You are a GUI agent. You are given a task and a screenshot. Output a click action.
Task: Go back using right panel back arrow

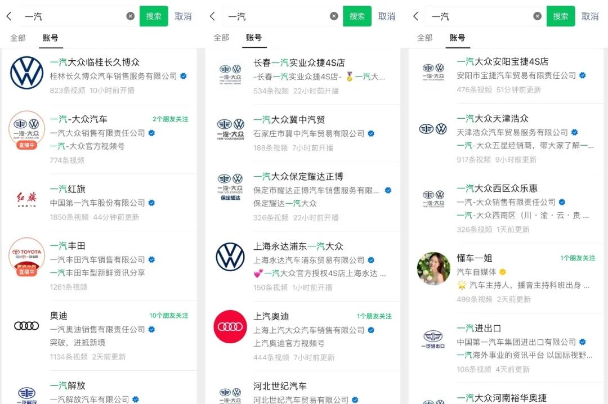click(x=415, y=16)
